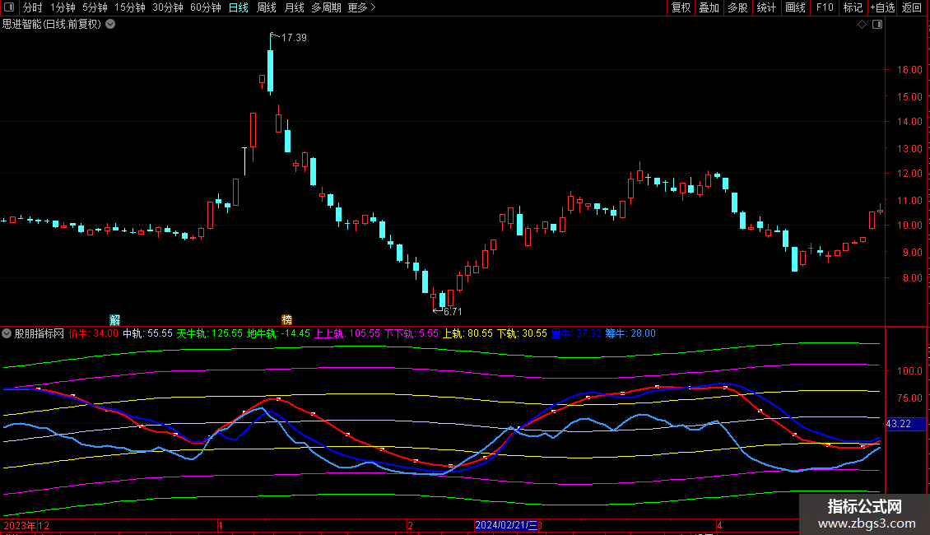Click the panel toggle icon at top-left

[x=9, y=8]
